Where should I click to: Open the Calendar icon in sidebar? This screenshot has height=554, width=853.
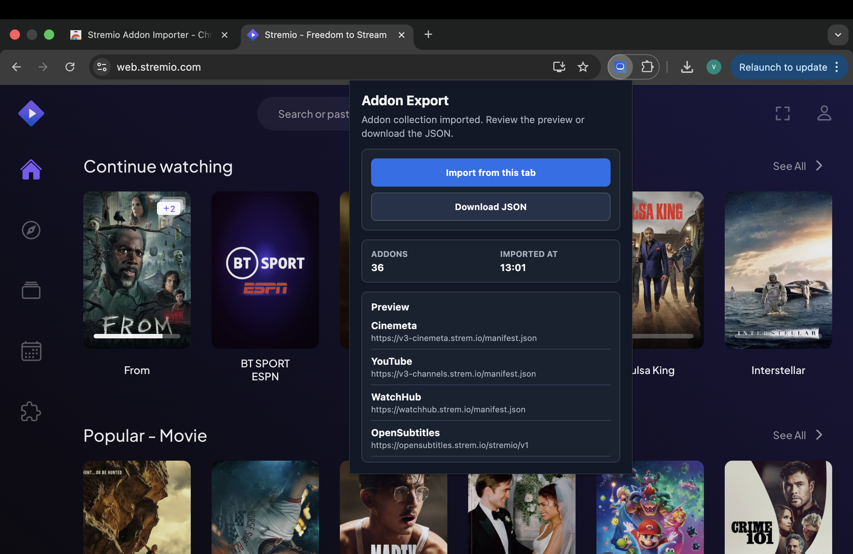pyautogui.click(x=31, y=351)
